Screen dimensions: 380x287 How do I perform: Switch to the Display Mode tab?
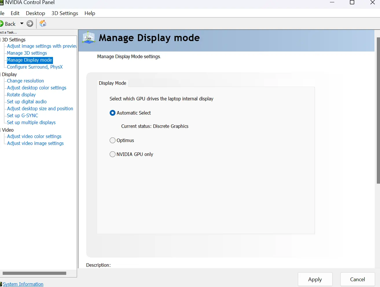point(113,83)
